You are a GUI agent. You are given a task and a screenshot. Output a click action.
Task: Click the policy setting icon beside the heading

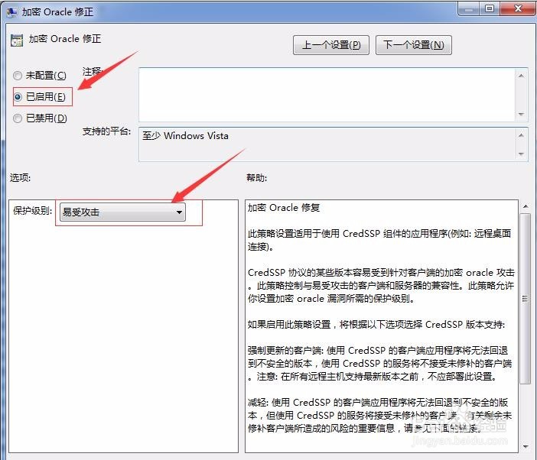16,40
